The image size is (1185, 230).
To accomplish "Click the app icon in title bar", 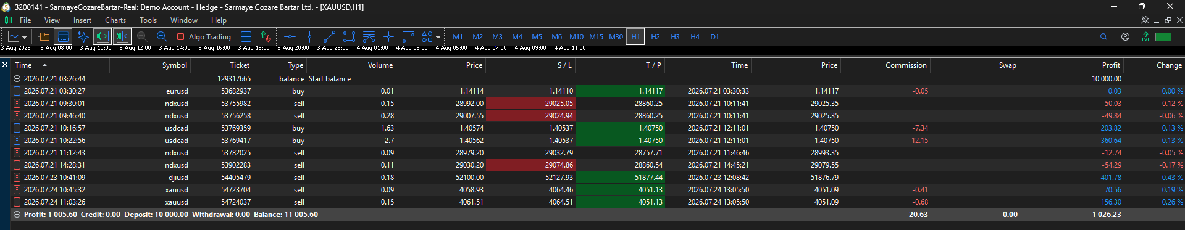I will 7,7.
